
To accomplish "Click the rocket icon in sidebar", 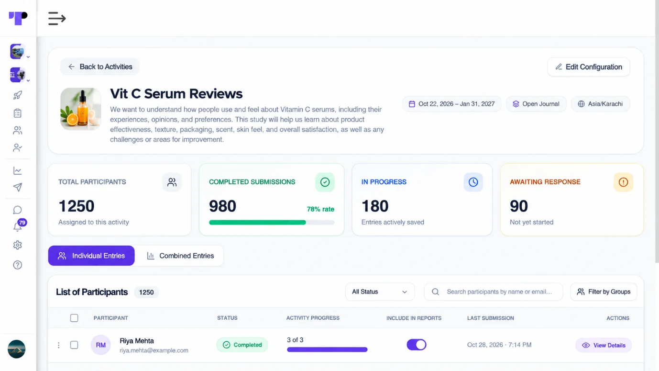I will coord(18,95).
